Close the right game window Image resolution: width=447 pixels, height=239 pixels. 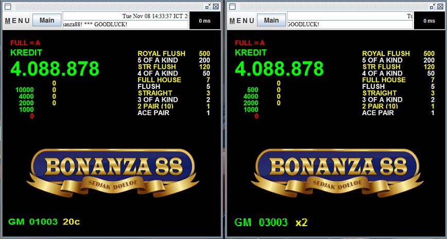[x=440, y=6]
